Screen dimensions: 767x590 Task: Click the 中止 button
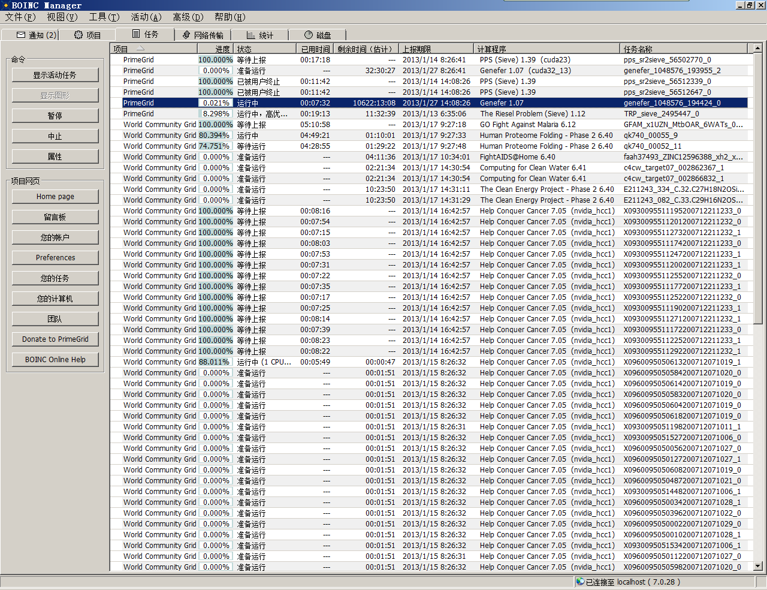55,136
